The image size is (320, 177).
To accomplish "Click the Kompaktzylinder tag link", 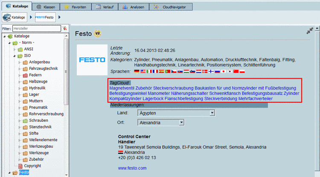I will coord(125,99).
